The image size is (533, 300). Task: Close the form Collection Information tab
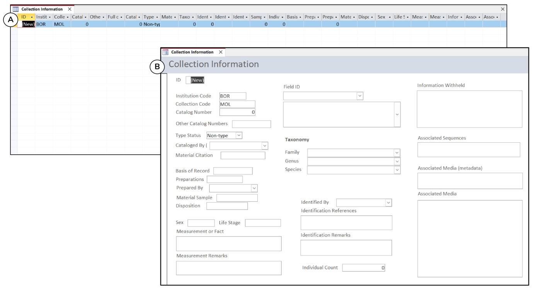pos(221,52)
